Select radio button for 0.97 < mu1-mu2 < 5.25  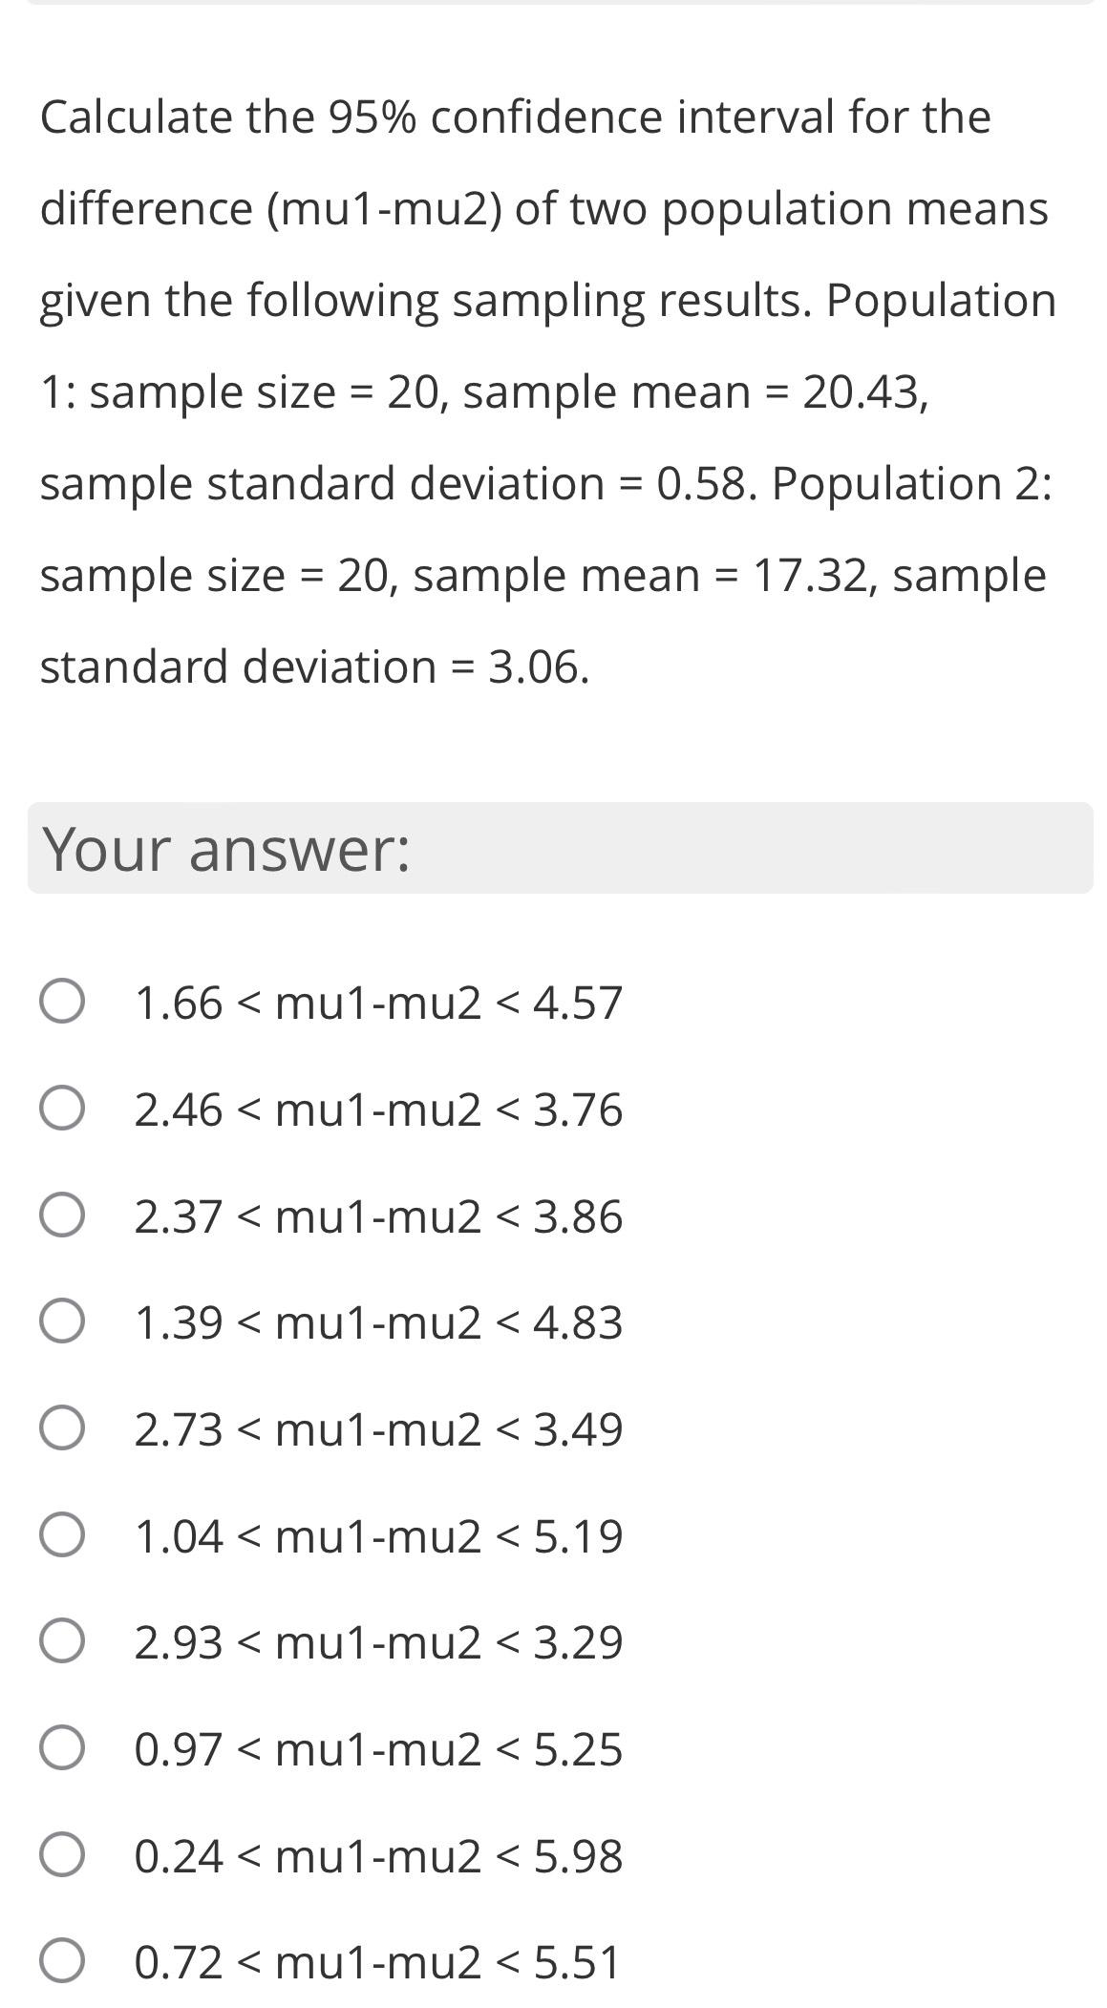point(62,1749)
